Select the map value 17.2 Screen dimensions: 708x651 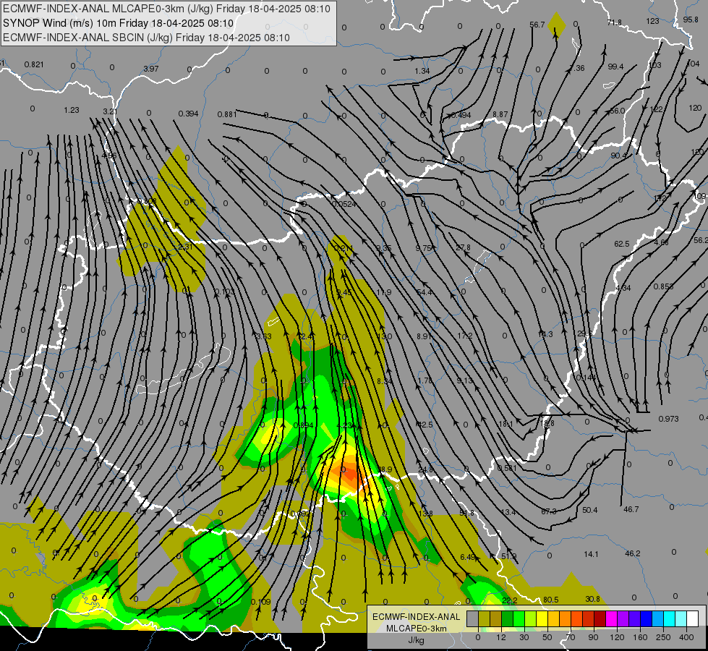[x=464, y=336]
